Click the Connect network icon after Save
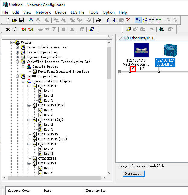 pos(31,20)
